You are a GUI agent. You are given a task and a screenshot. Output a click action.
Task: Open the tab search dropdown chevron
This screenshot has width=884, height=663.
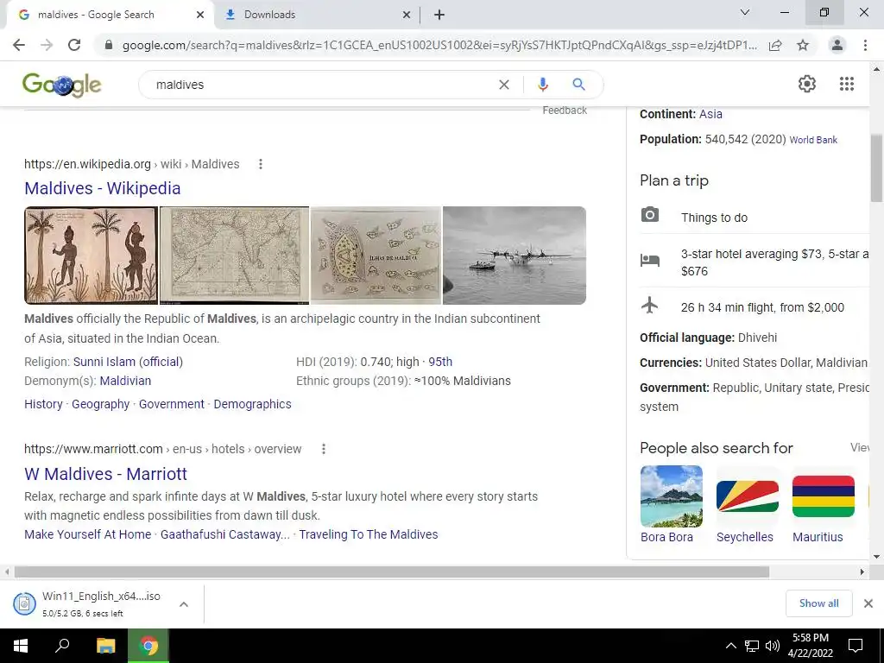click(x=745, y=12)
